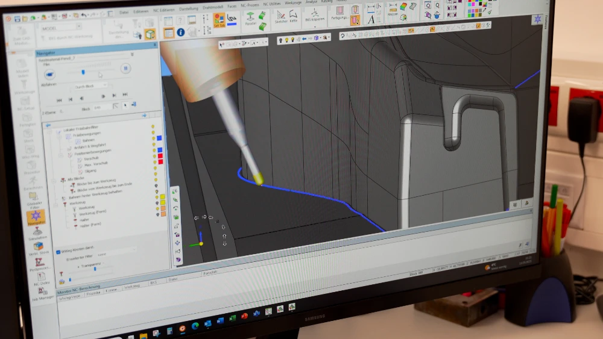The height and width of the screenshot is (339, 603).
Task: Open the Durch Block dropdown
Action: 89,86
